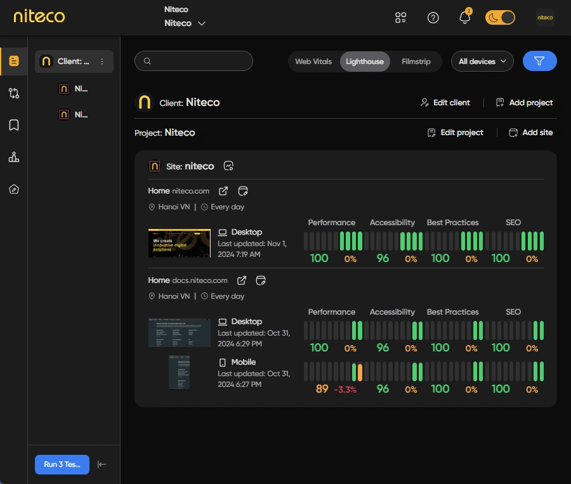Image resolution: width=571 pixels, height=484 pixels.
Task: Open site chart icon next to niteco
Action: [228, 166]
